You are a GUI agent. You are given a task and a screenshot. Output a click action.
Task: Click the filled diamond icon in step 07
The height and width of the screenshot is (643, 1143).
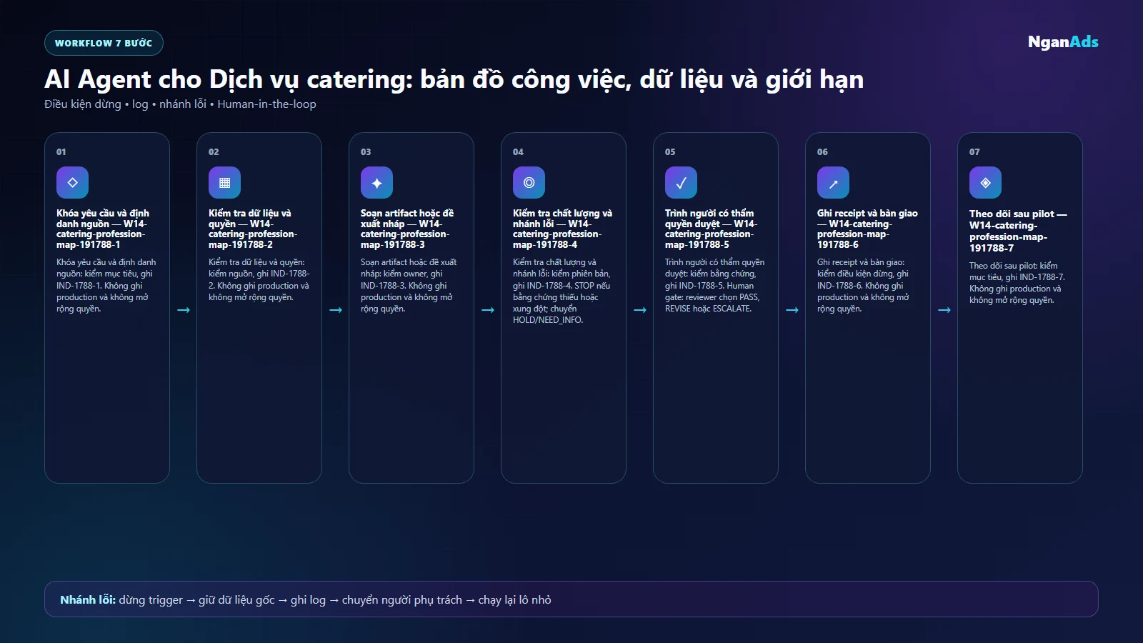coord(985,183)
